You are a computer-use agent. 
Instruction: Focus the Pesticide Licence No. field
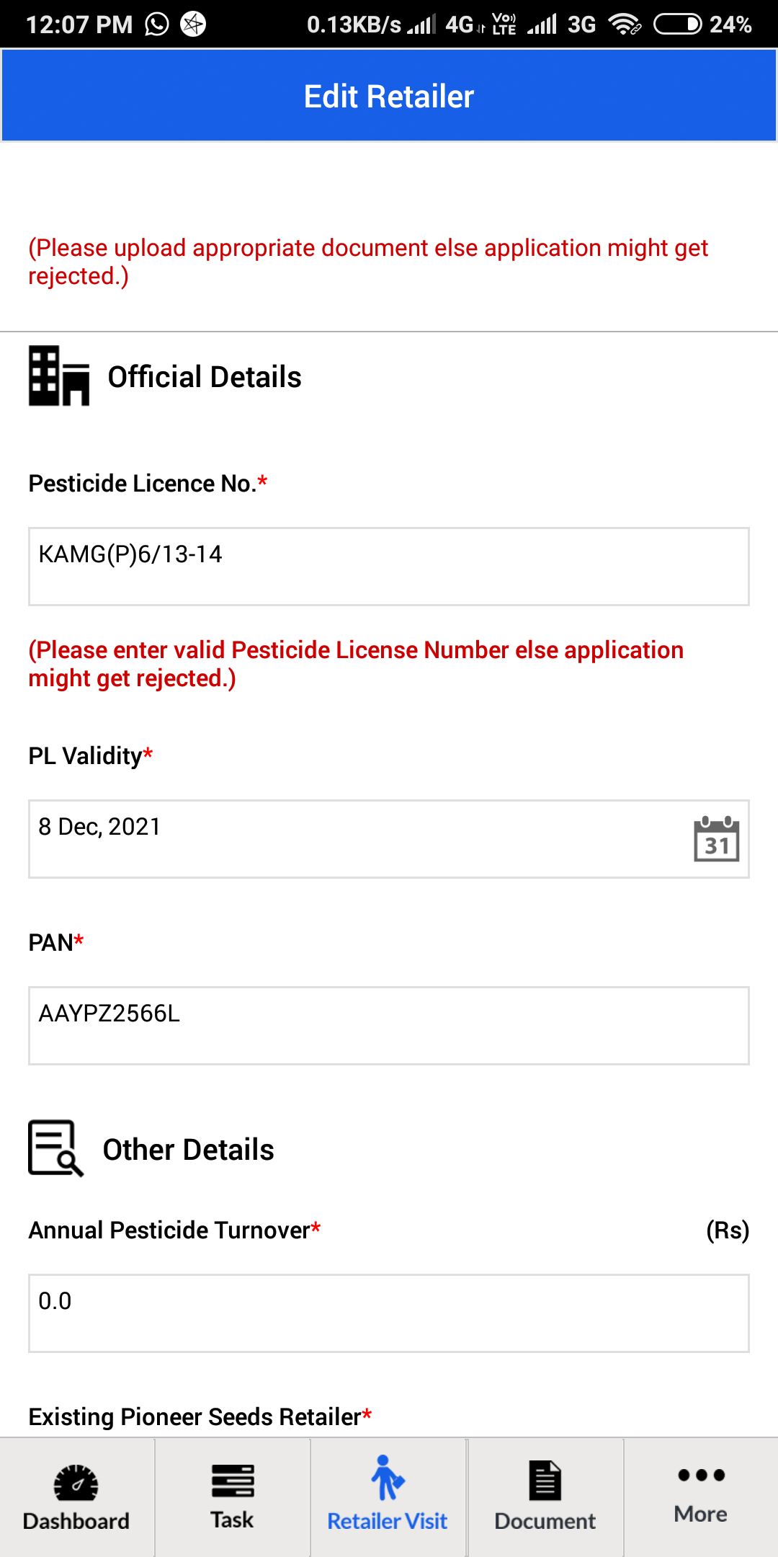coord(389,567)
